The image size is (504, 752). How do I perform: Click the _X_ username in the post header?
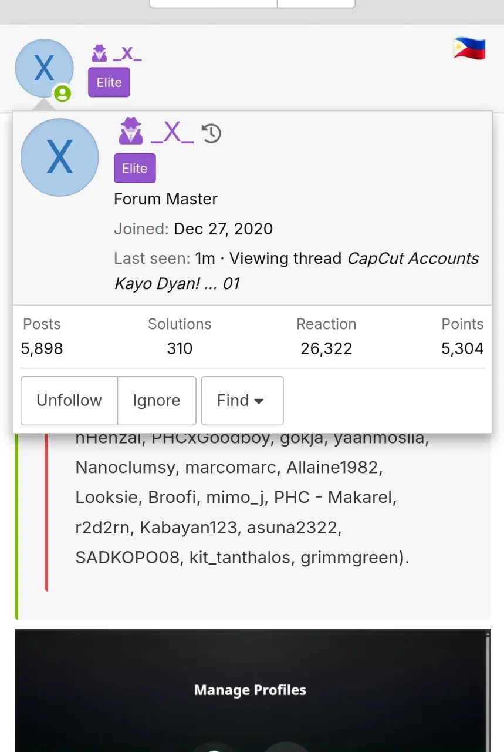click(x=127, y=54)
